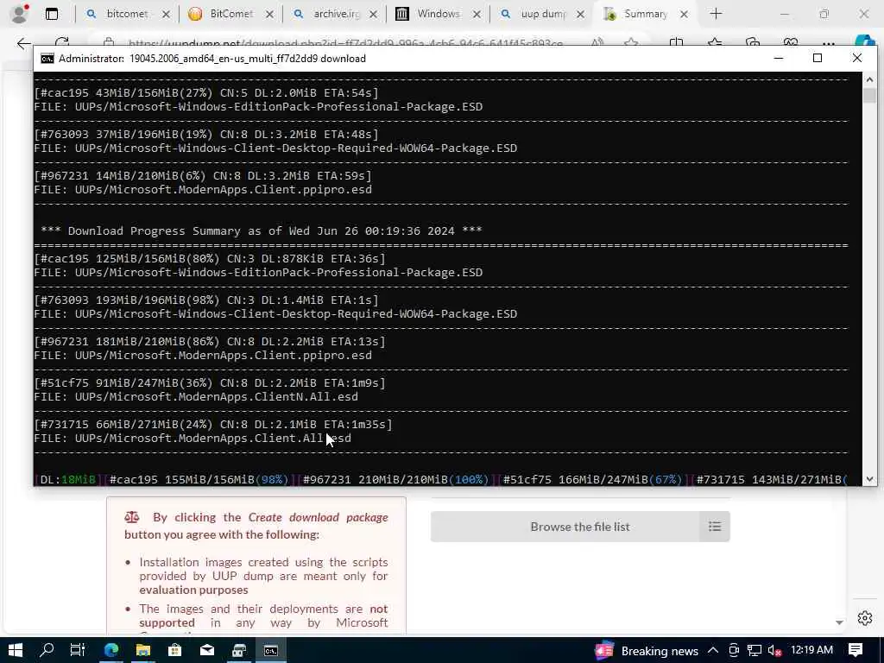Open the muted volume tray icon
The width and height of the screenshot is (884, 663).
(x=774, y=651)
